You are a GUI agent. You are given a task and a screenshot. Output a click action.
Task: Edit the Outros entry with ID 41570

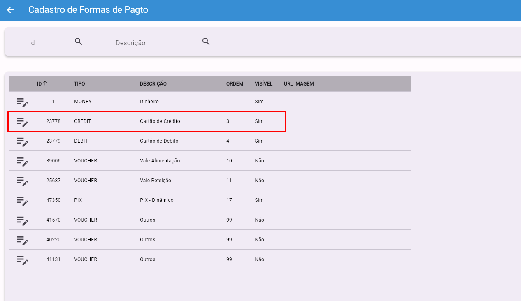pos(22,220)
